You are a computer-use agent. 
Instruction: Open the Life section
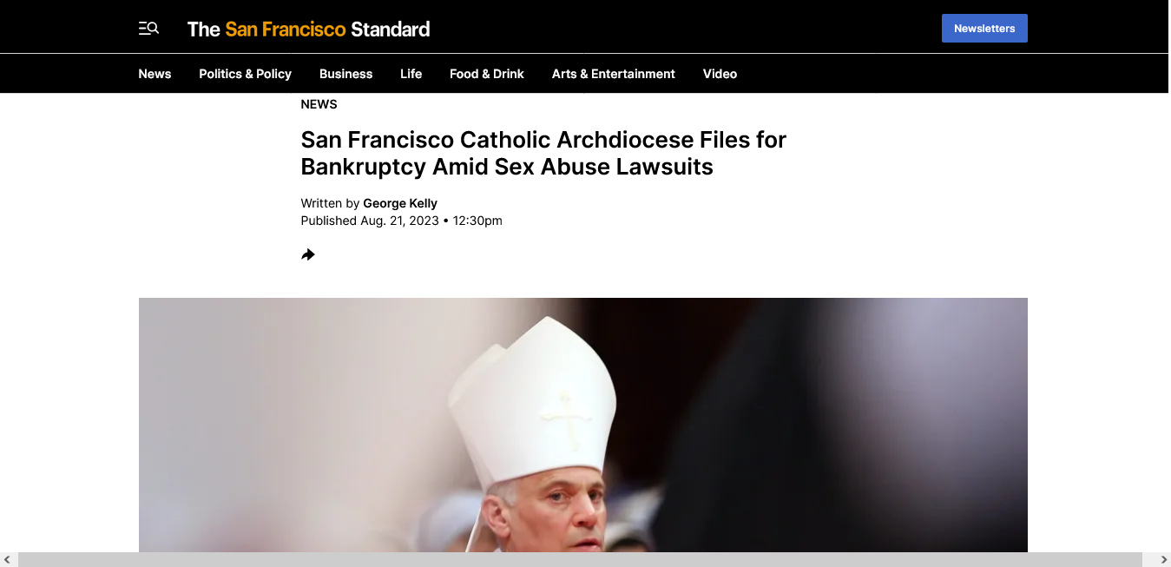point(411,74)
